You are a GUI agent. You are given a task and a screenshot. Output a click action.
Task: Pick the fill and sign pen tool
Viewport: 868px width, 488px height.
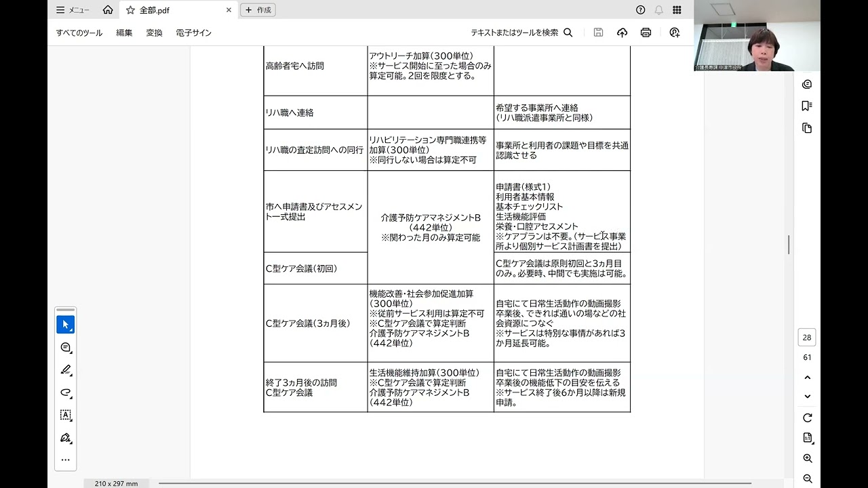click(x=66, y=437)
